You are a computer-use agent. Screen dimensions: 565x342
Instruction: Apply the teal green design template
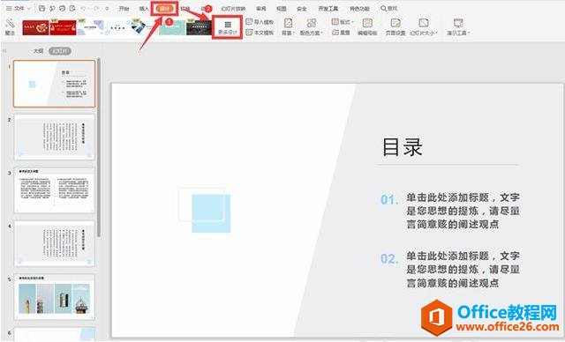pos(172,27)
